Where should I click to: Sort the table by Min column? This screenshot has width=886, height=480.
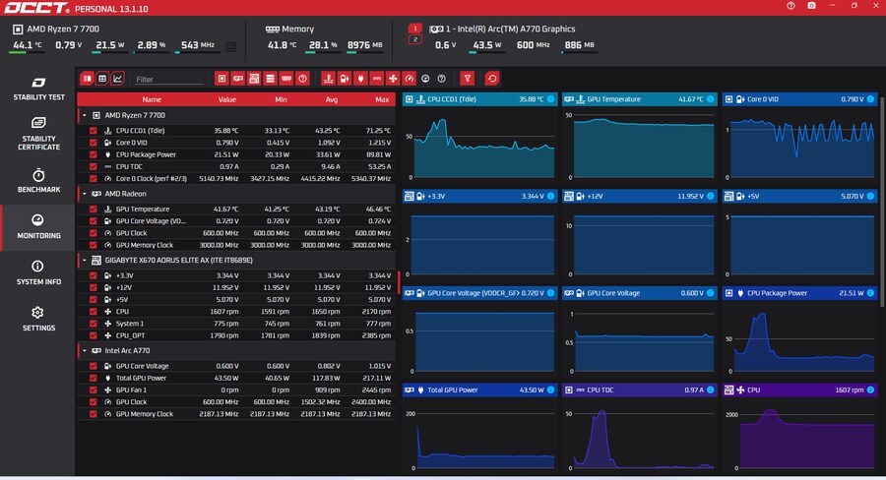coord(281,99)
